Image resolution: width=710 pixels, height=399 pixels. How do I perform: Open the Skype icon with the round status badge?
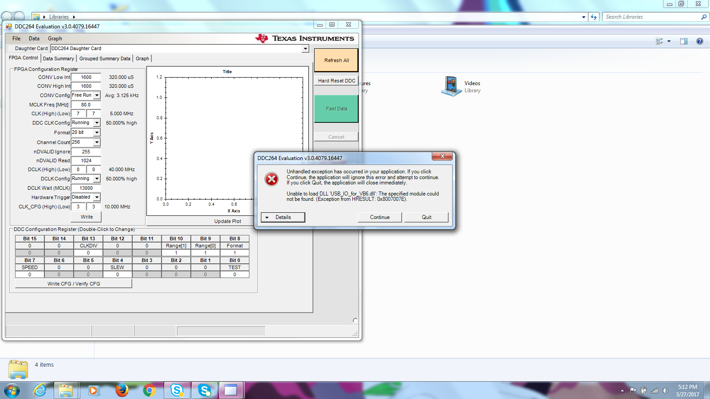[x=205, y=391]
